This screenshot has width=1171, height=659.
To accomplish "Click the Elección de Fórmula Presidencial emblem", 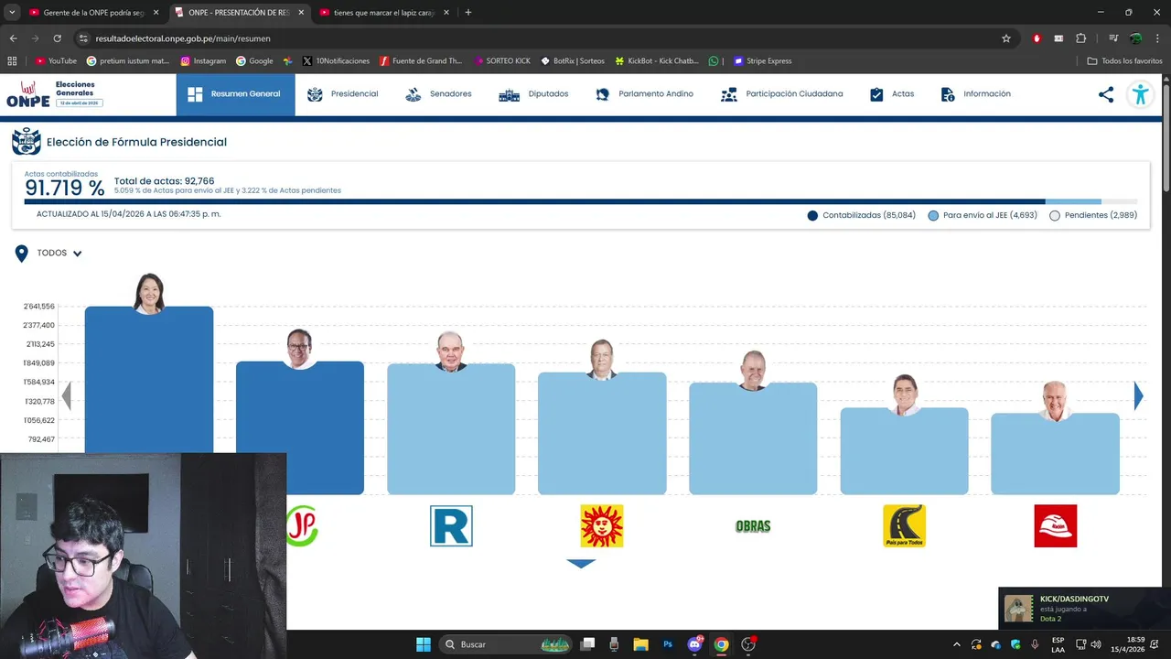I will (27, 142).
